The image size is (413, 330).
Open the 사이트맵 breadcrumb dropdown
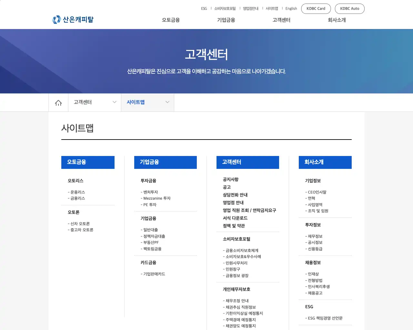147,102
